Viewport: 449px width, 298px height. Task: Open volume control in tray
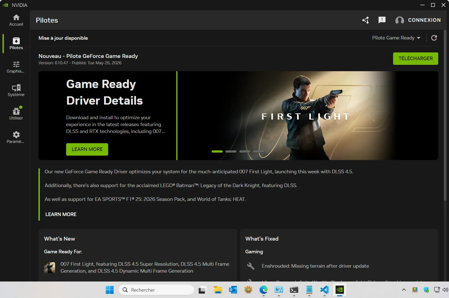(445, 290)
